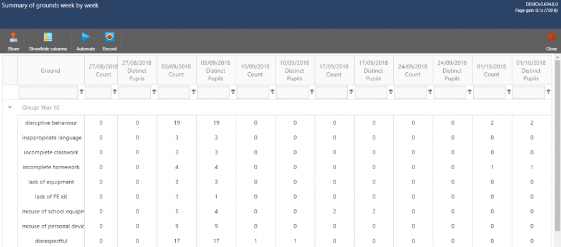Click the Ground filter text box
This screenshot has height=247, width=561.
click(x=48, y=92)
